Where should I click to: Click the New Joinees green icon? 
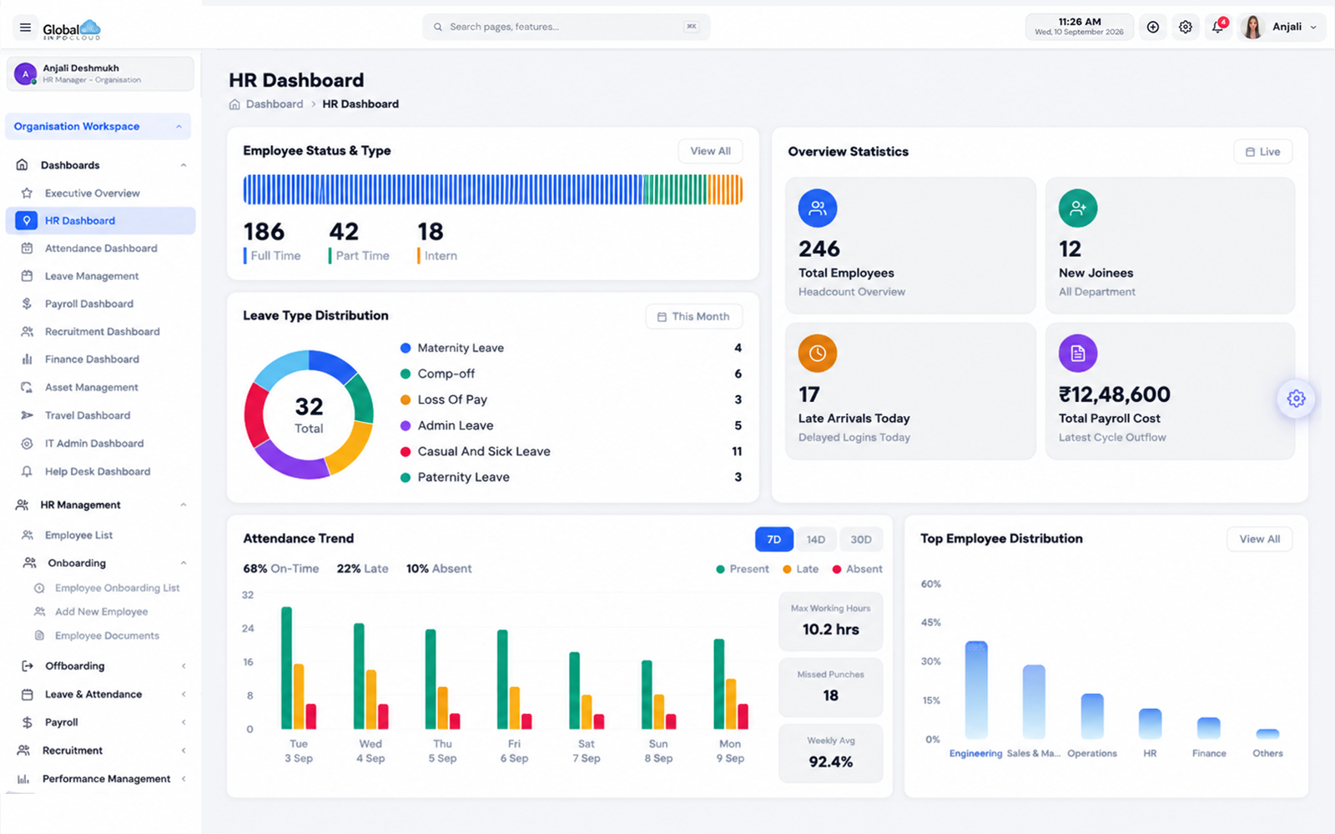point(1078,208)
